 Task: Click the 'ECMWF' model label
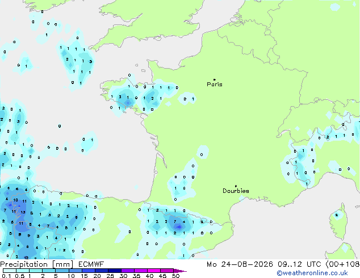pos(91,264)
